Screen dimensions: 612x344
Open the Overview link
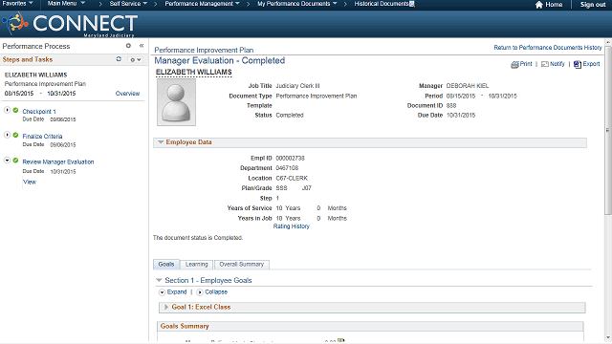click(127, 94)
